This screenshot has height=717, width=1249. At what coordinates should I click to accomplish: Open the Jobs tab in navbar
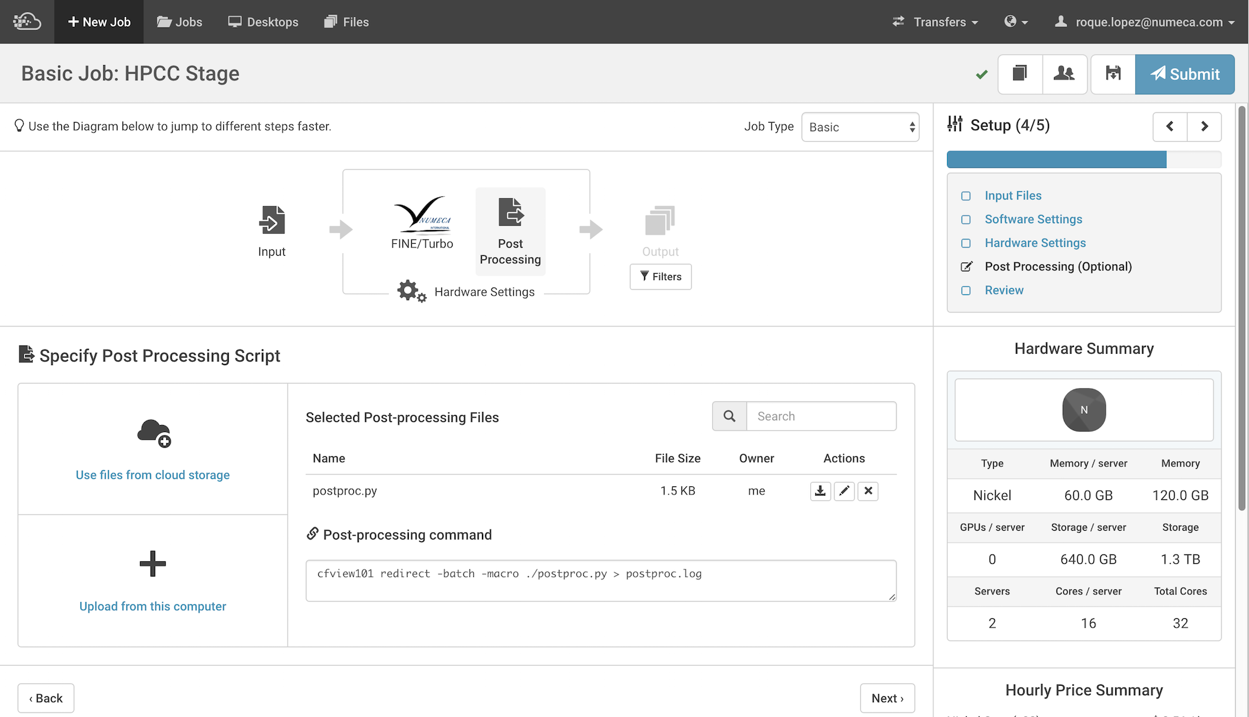pyautogui.click(x=179, y=22)
